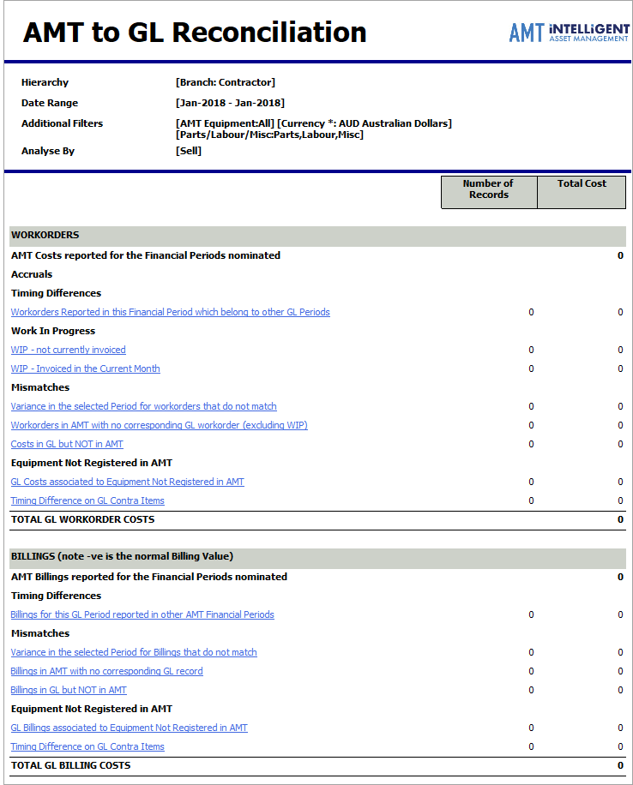
Task: Open Billings for this GL Period reported link
Action: (142, 614)
